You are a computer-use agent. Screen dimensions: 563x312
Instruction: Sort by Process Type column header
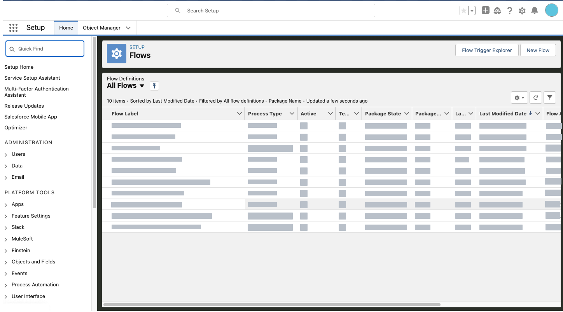[265, 113]
